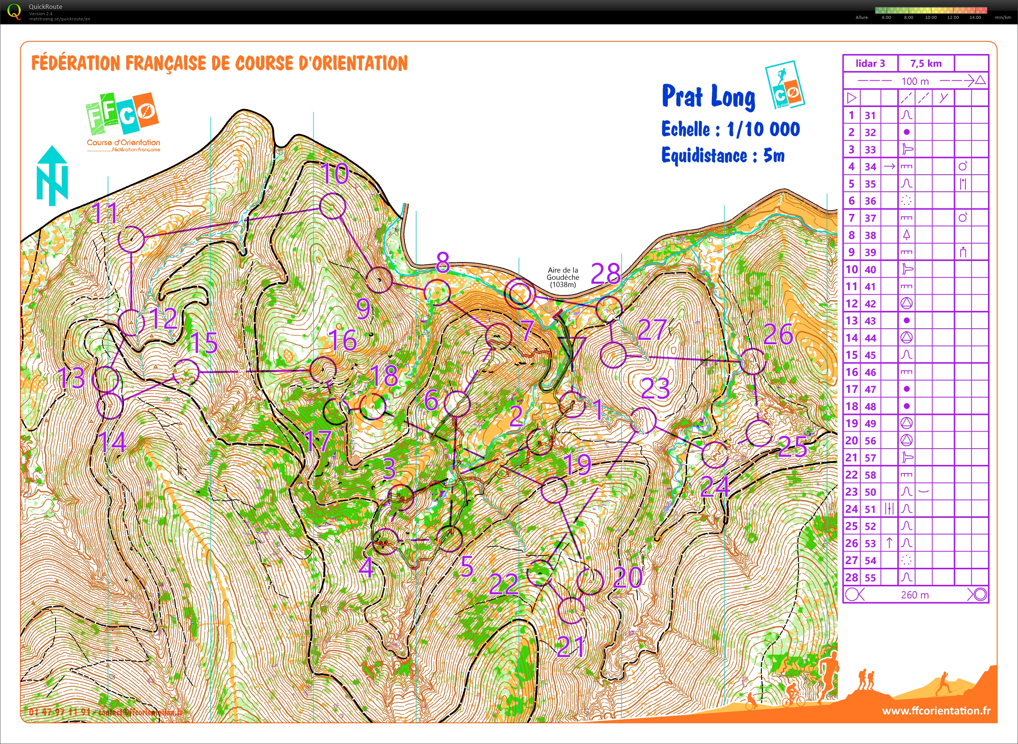Click control code 50 in row 23

point(870,492)
